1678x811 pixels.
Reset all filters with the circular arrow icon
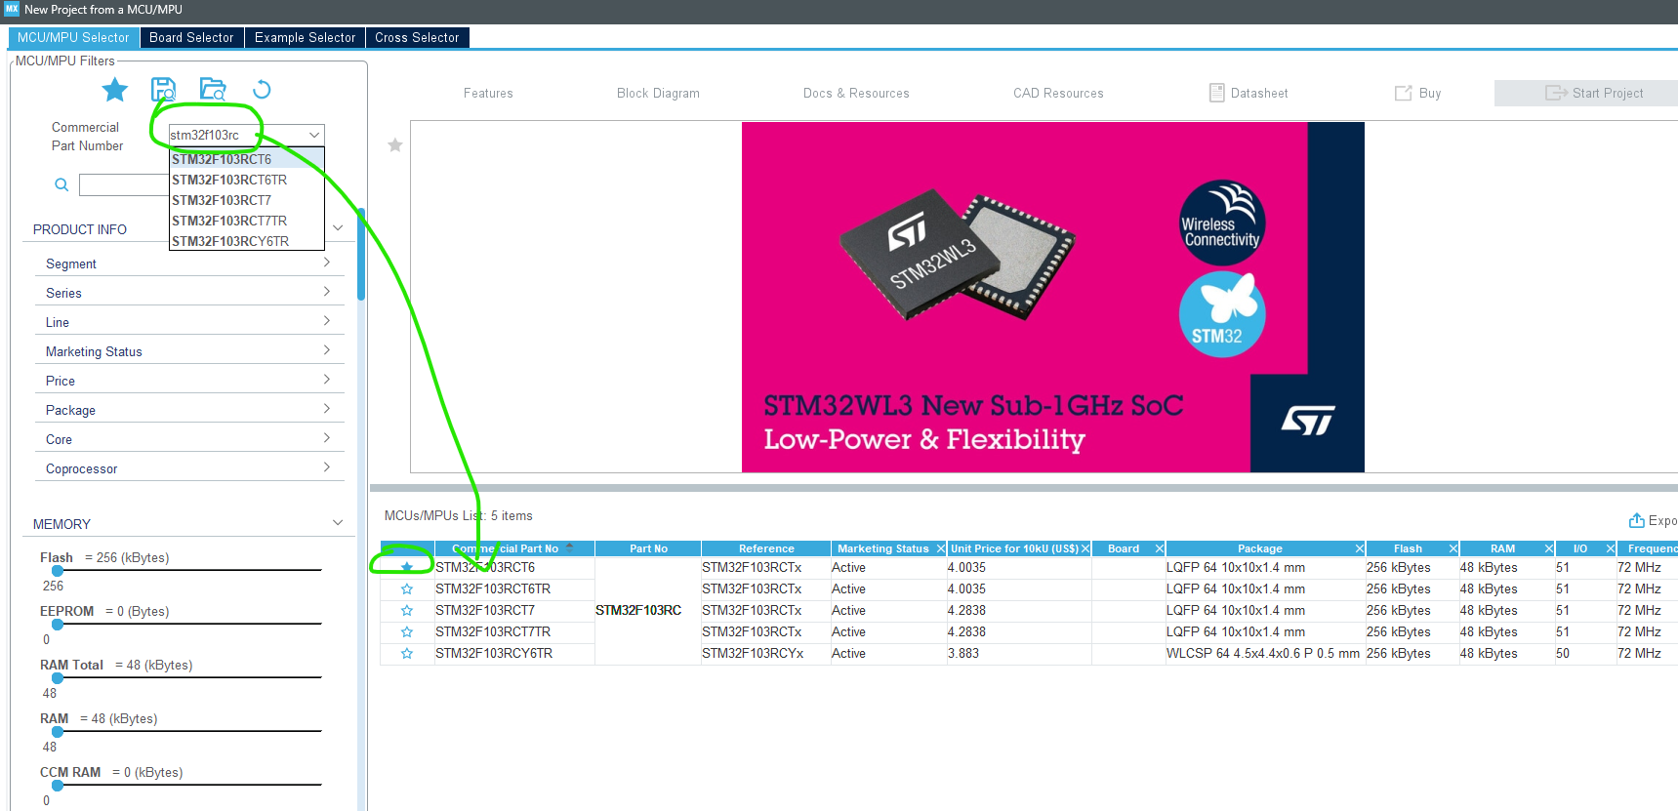[x=262, y=90]
